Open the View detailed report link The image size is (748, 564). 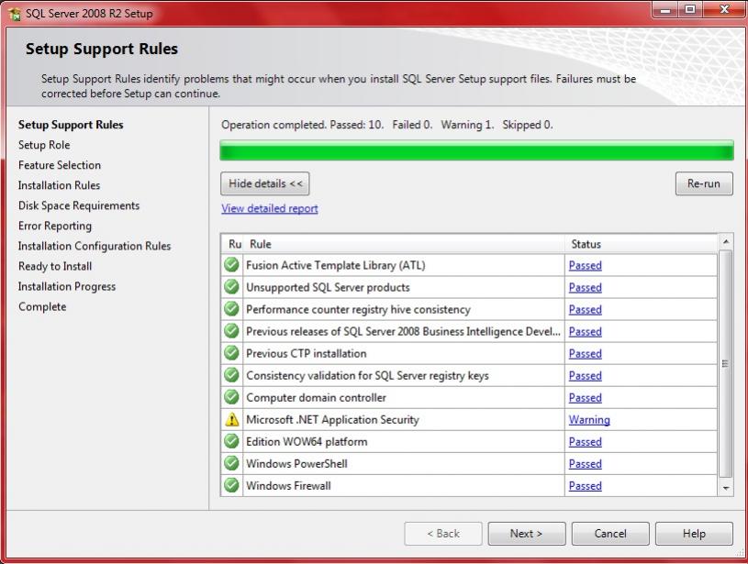pos(270,208)
